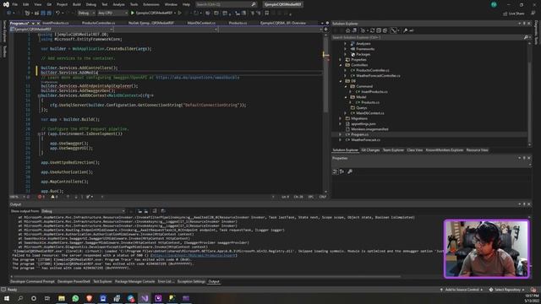Click the green Start debugging play icon

click(x=133, y=14)
